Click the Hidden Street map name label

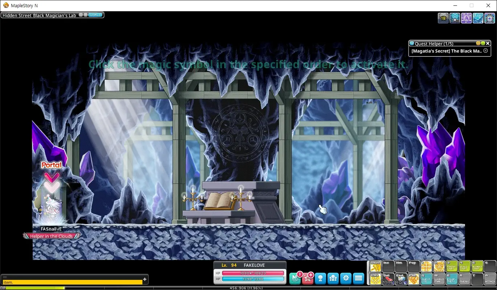pos(39,16)
